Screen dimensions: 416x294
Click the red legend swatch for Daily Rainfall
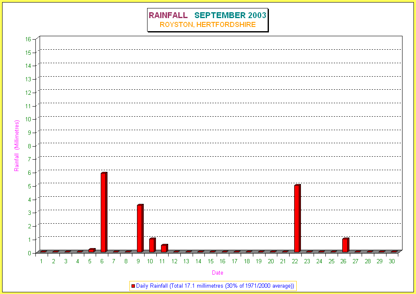point(133,286)
